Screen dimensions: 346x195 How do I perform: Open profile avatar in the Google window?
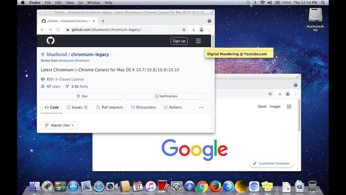(288, 94)
